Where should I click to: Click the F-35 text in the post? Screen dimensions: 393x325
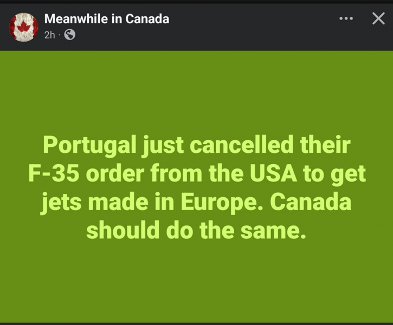point(54,173)
